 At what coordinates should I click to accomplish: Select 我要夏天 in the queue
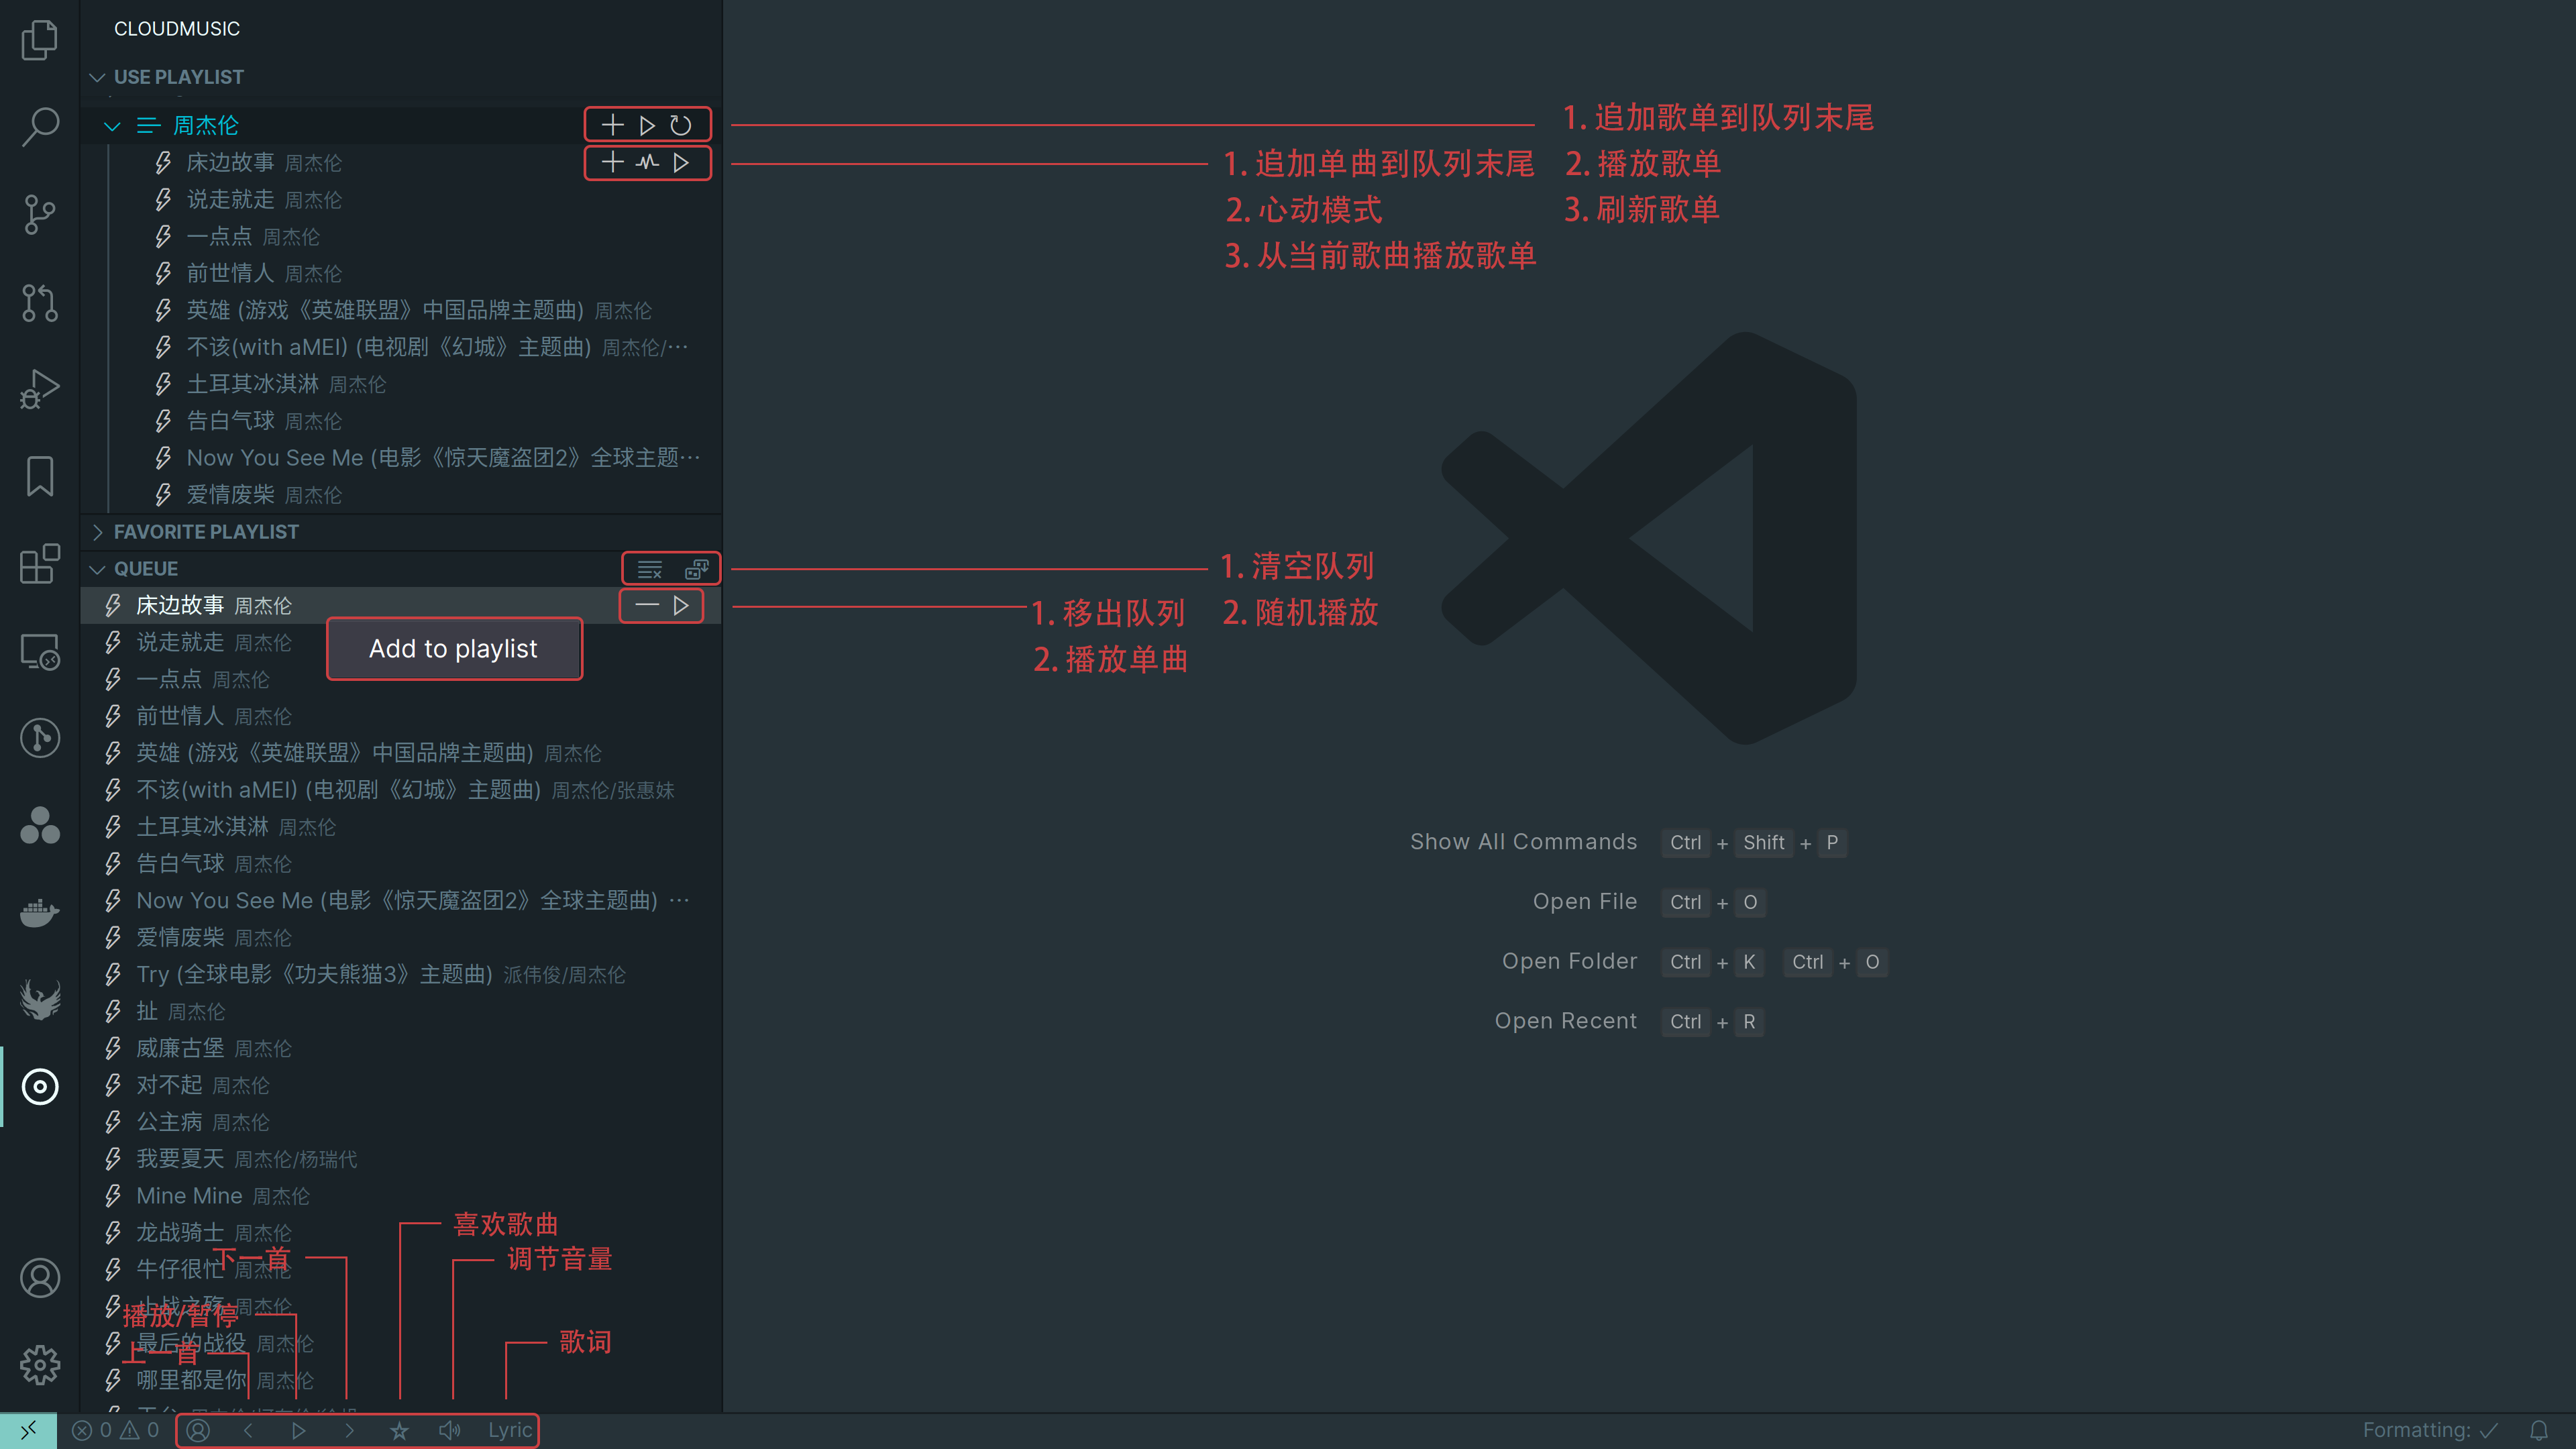coord(401,1159)
